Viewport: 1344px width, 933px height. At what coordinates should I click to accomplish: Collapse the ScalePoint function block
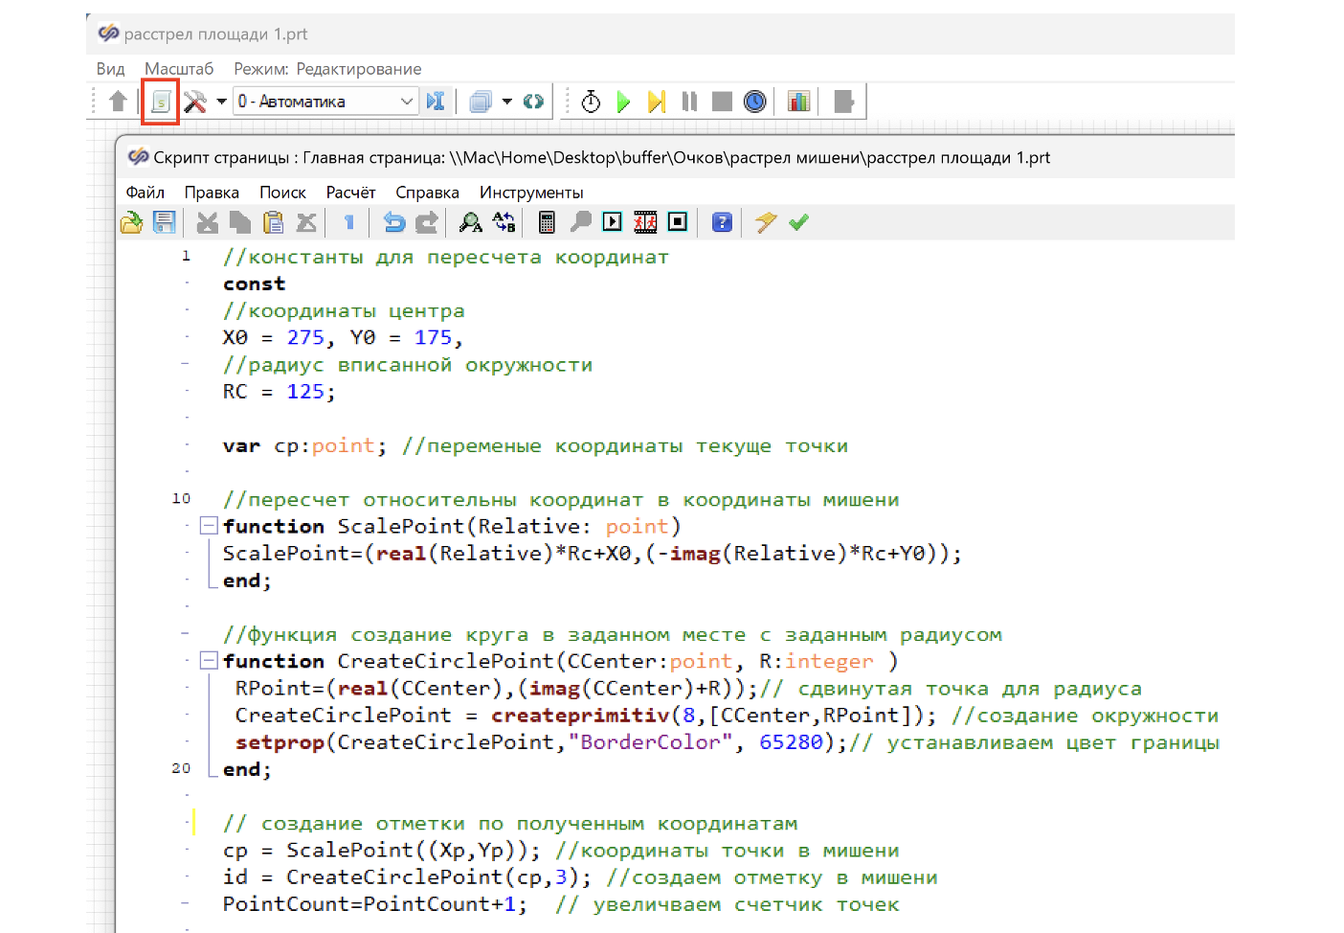click(x=209, y=526)
